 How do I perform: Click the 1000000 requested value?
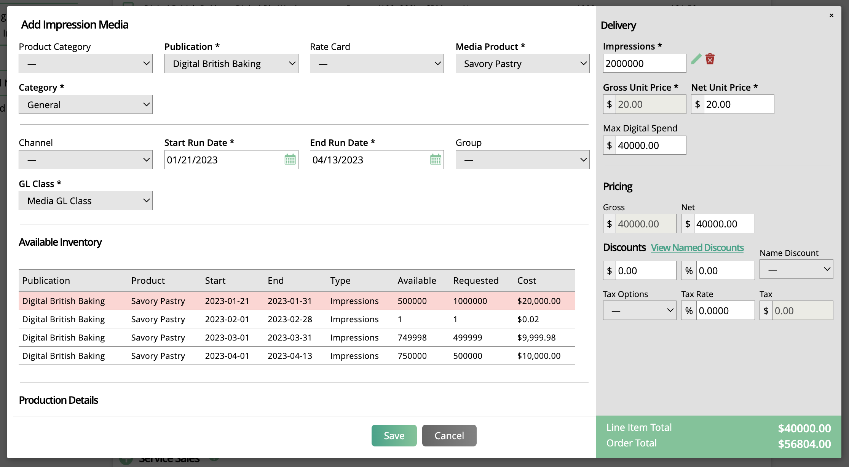(x=470, y=301)
